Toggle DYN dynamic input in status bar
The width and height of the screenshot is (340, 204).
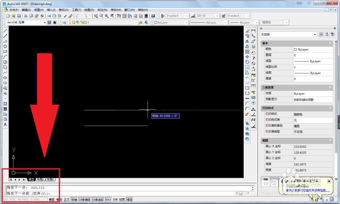pyautogui.click(x=115, y=200)
